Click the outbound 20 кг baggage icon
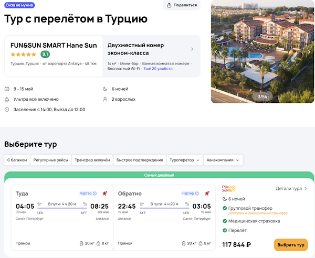This screenshot has width=315, height=258. point(81,243)
